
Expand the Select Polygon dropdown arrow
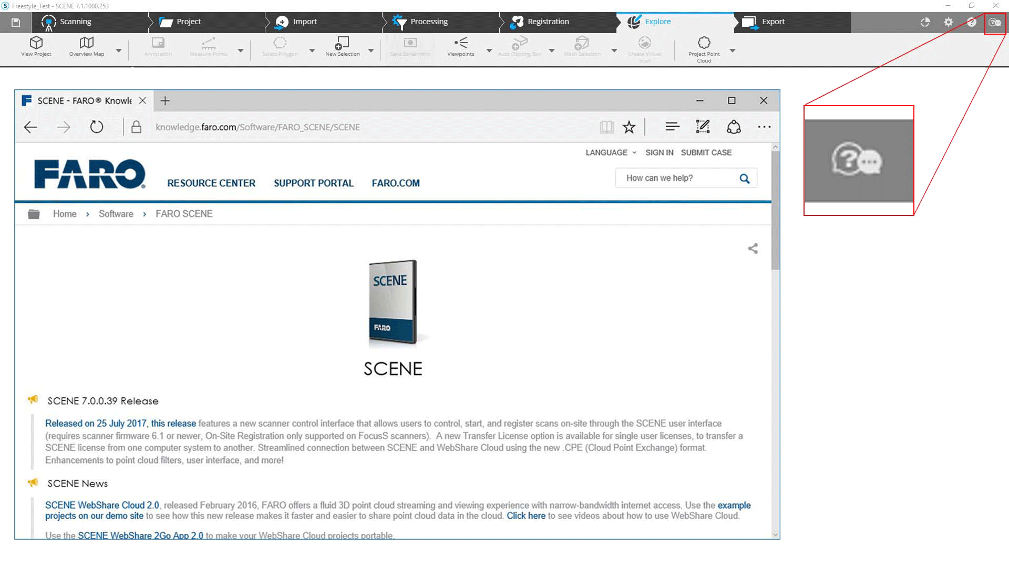click(x=312, y=50)
